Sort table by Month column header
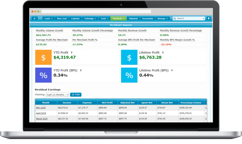The height and width of the screenshot is (144, 242). pyautogui.click(x=46, y=103)
